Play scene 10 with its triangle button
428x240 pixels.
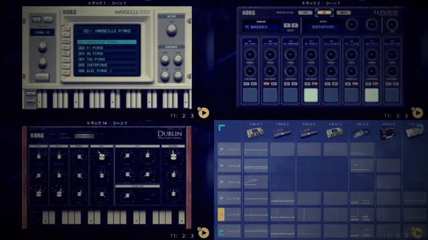222,198
